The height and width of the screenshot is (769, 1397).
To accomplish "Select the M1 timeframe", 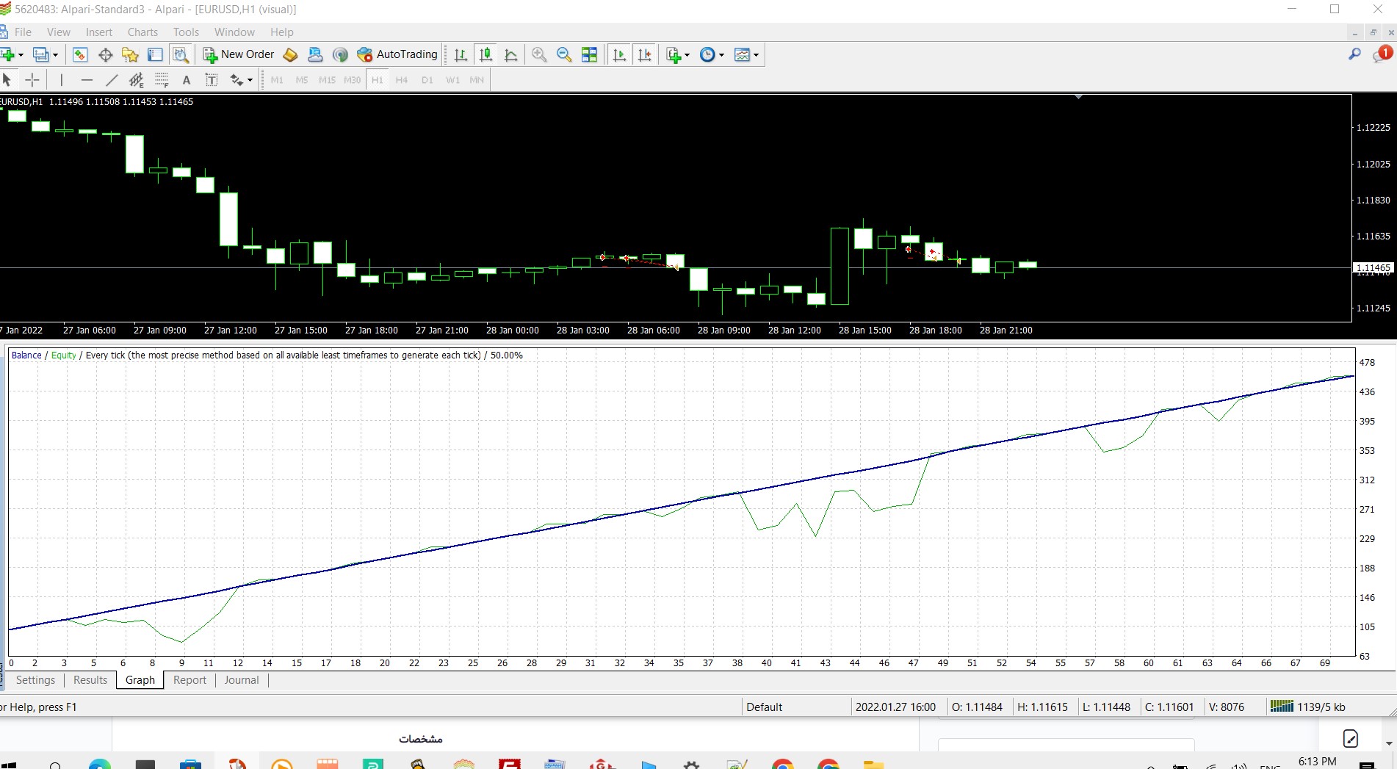I will 277,80.
